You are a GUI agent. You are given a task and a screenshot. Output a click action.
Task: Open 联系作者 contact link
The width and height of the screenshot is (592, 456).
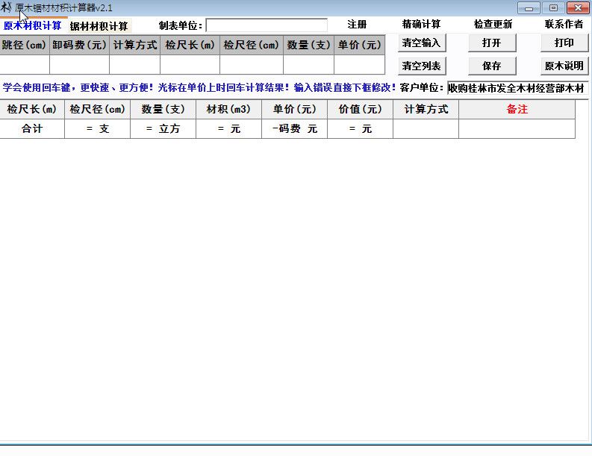point(564,25)
